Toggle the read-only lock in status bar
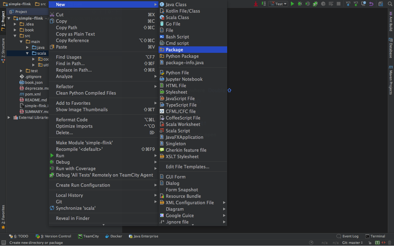Screen dimensions: 394x246 click(x=370, y=243)
